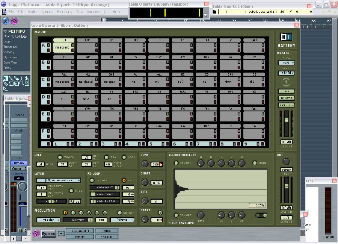Open the Functions menu

point(64,12)
